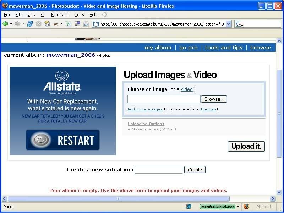Reload the current page
This screenshot has height=213, width=284.
tap(30, 24)
